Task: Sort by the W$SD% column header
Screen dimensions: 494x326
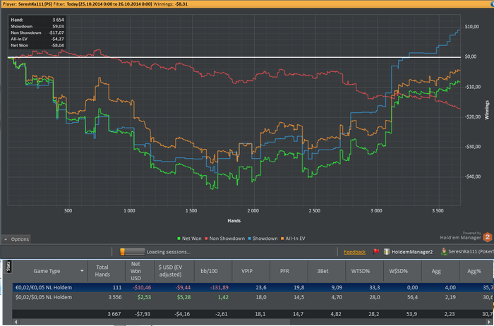Action: pyautogui.click(x=402, y=271)
